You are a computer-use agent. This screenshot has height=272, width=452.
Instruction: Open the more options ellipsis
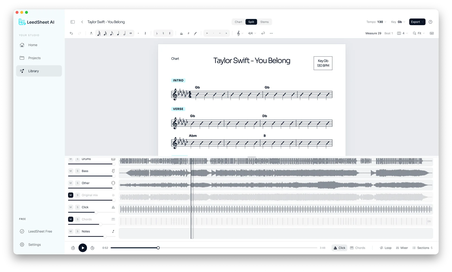pyautogui.click(x=271, y=33)
